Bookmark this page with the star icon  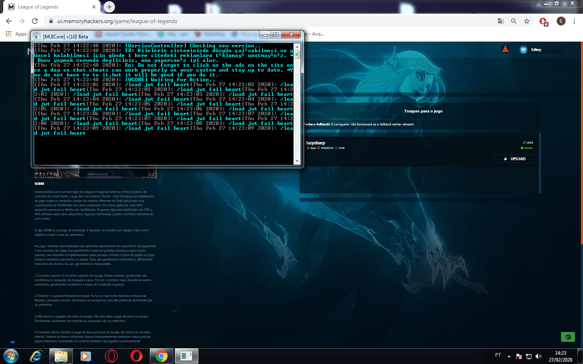527,21
